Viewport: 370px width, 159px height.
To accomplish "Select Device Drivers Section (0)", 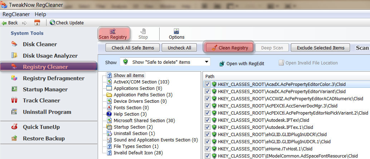I will pos(140,101).
